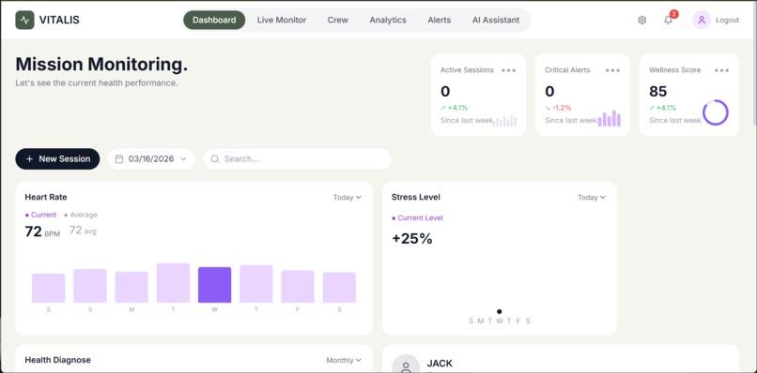
Task: Click the Critical Alerts mini bar chart
Action: point(610,118)
